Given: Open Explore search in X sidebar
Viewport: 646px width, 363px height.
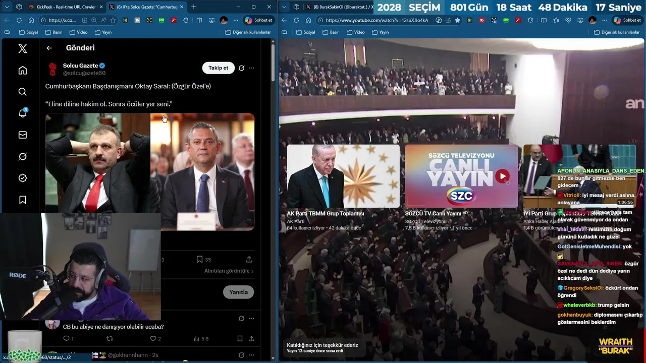Looking at the screenshot, I should click(x=23, y=92).
